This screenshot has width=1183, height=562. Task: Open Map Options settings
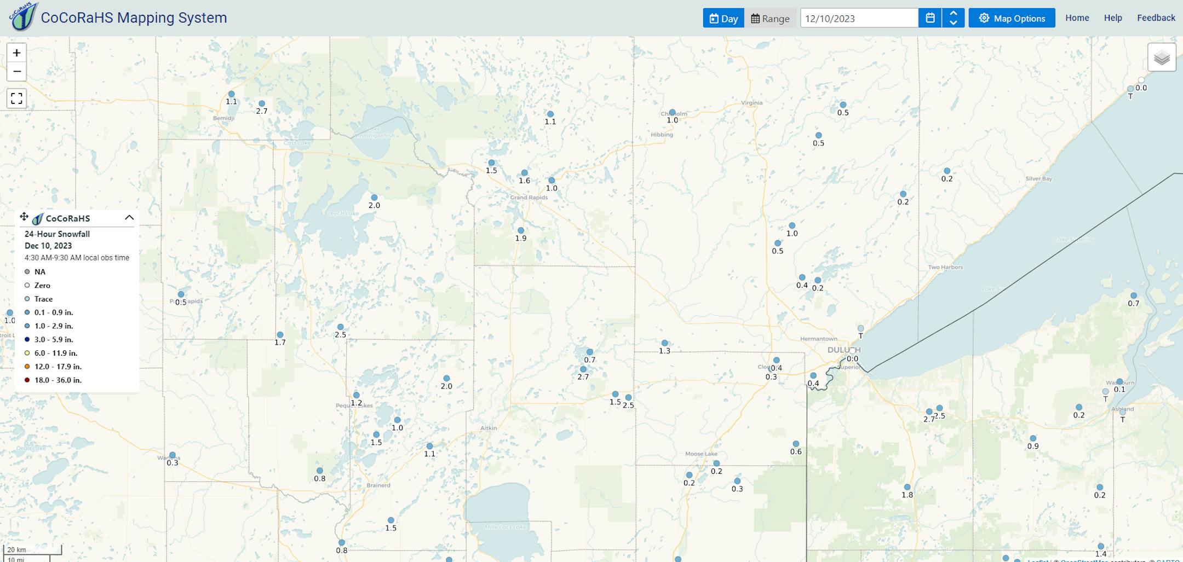1012,18
